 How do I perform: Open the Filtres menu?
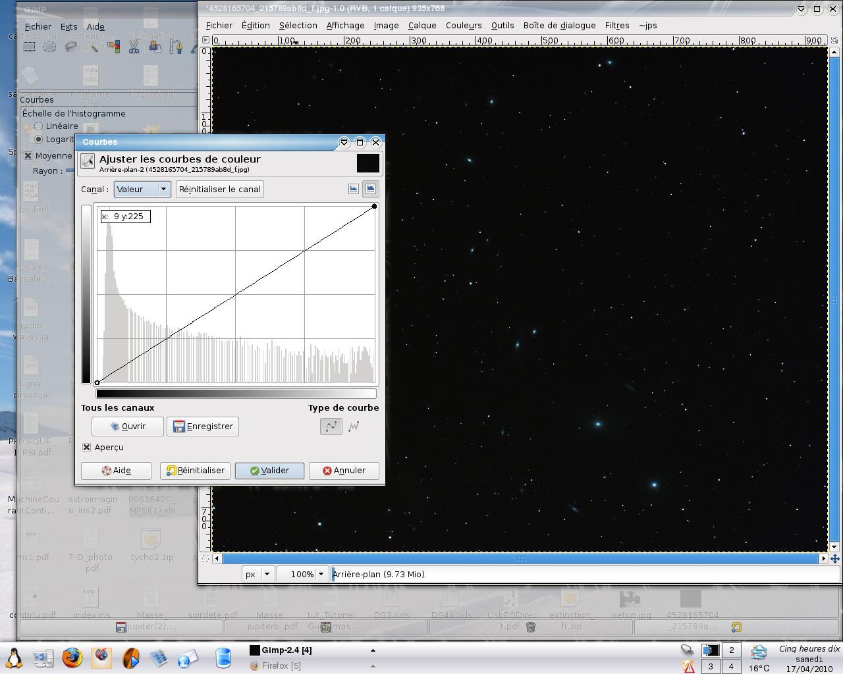[x=617, y=25]
